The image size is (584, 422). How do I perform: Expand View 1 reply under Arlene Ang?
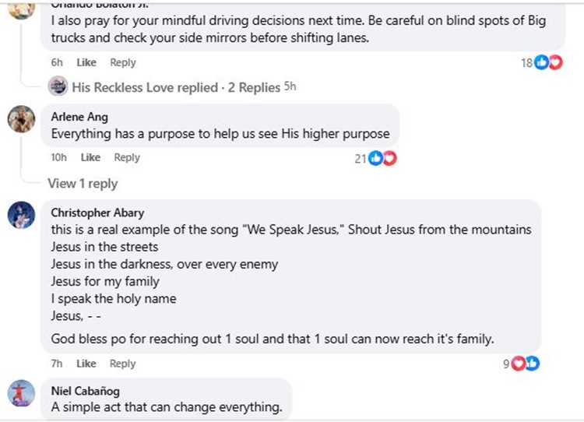[x=83, y=184]
